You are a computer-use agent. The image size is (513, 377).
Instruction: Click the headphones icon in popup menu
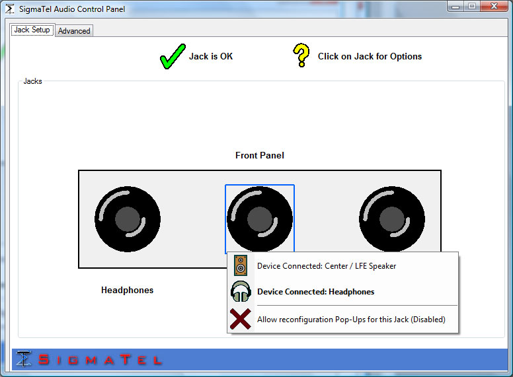tap(241, 291)
